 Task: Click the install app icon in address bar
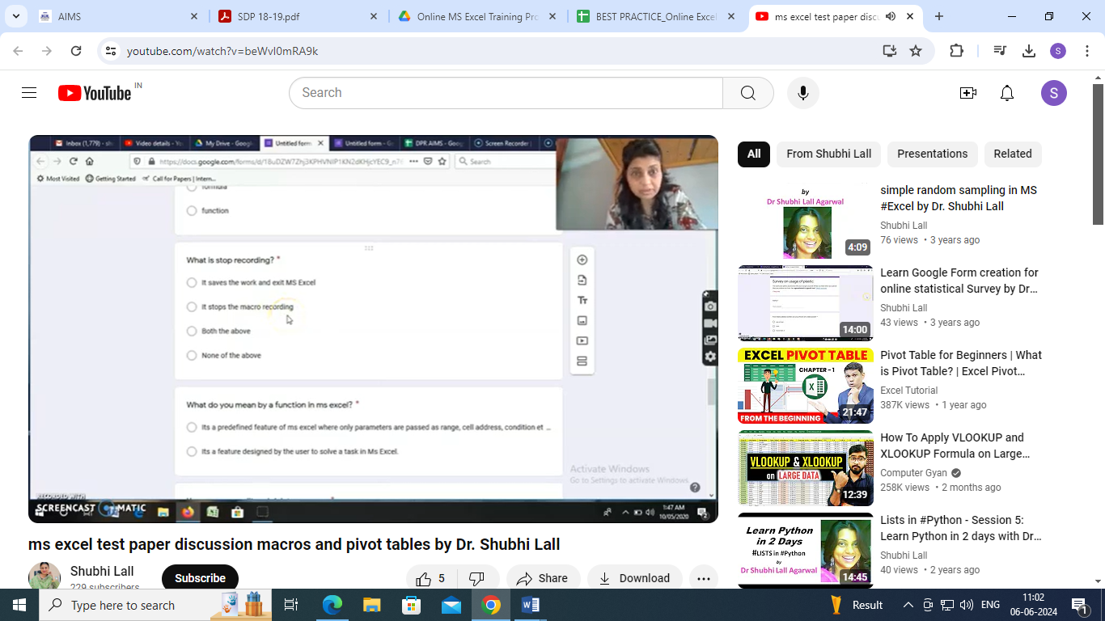(890, 51)
